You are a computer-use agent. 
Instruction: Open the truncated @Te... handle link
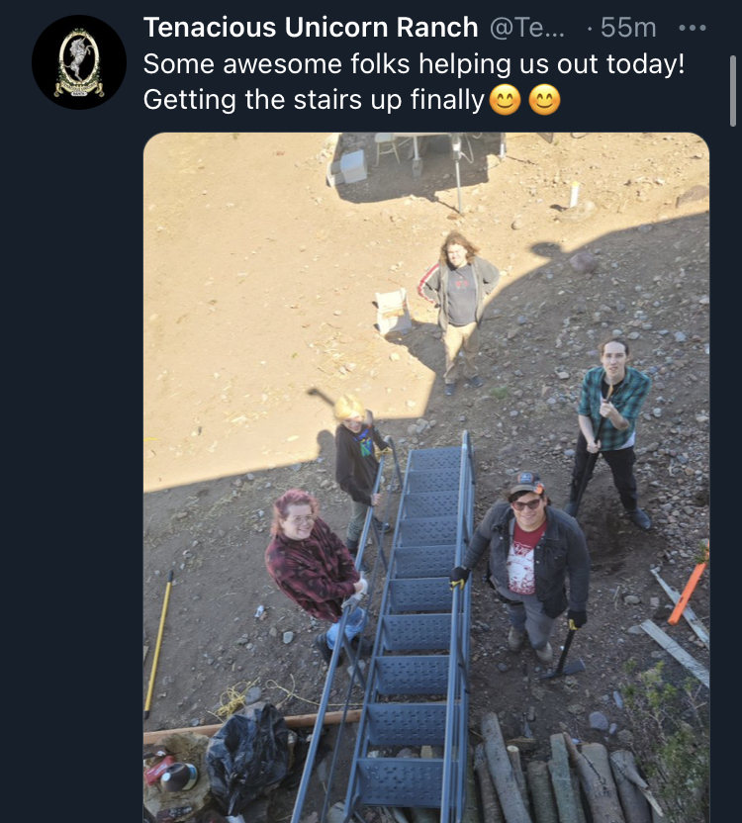[x=526, y=28]
